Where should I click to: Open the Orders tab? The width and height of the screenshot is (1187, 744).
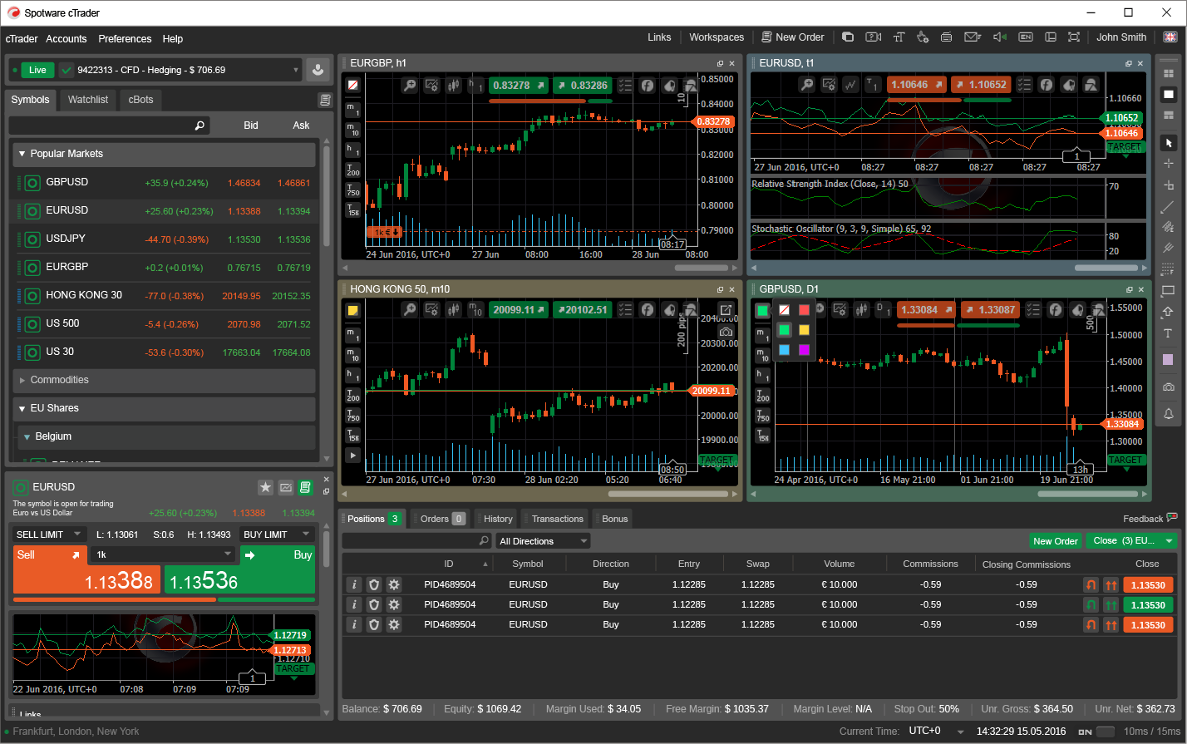[441, 519]
